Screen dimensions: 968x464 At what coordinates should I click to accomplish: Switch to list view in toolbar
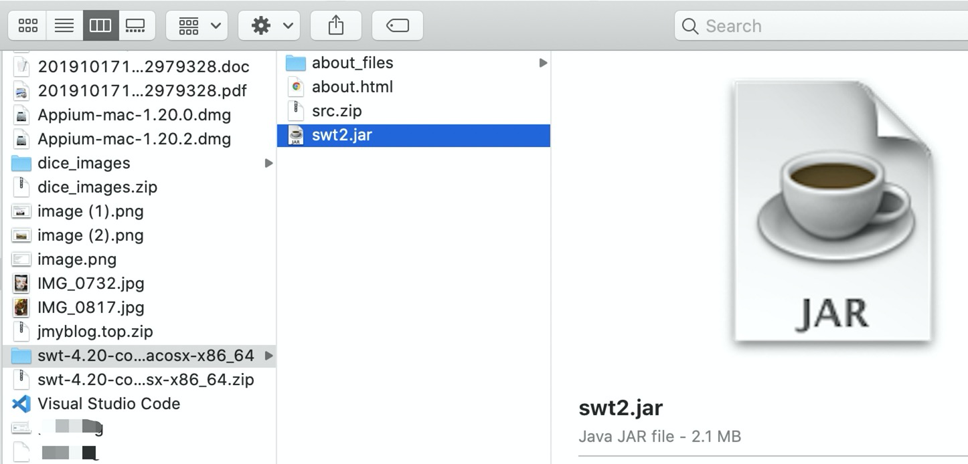coord(64,26)
